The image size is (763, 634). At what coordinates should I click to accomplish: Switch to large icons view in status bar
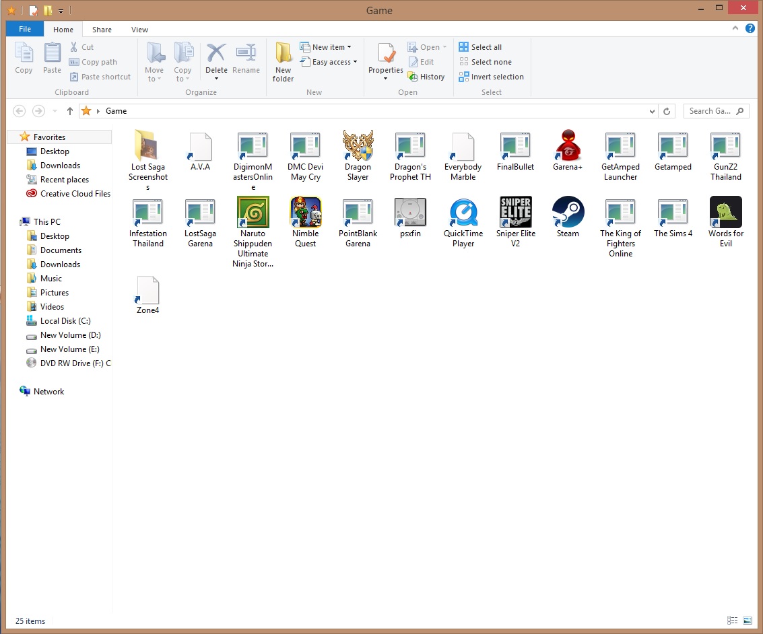tap(748, 621)
